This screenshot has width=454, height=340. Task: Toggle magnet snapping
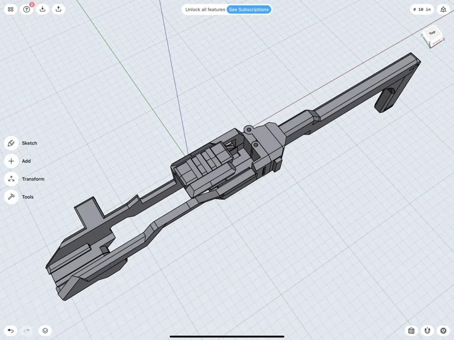click(427, 331)
